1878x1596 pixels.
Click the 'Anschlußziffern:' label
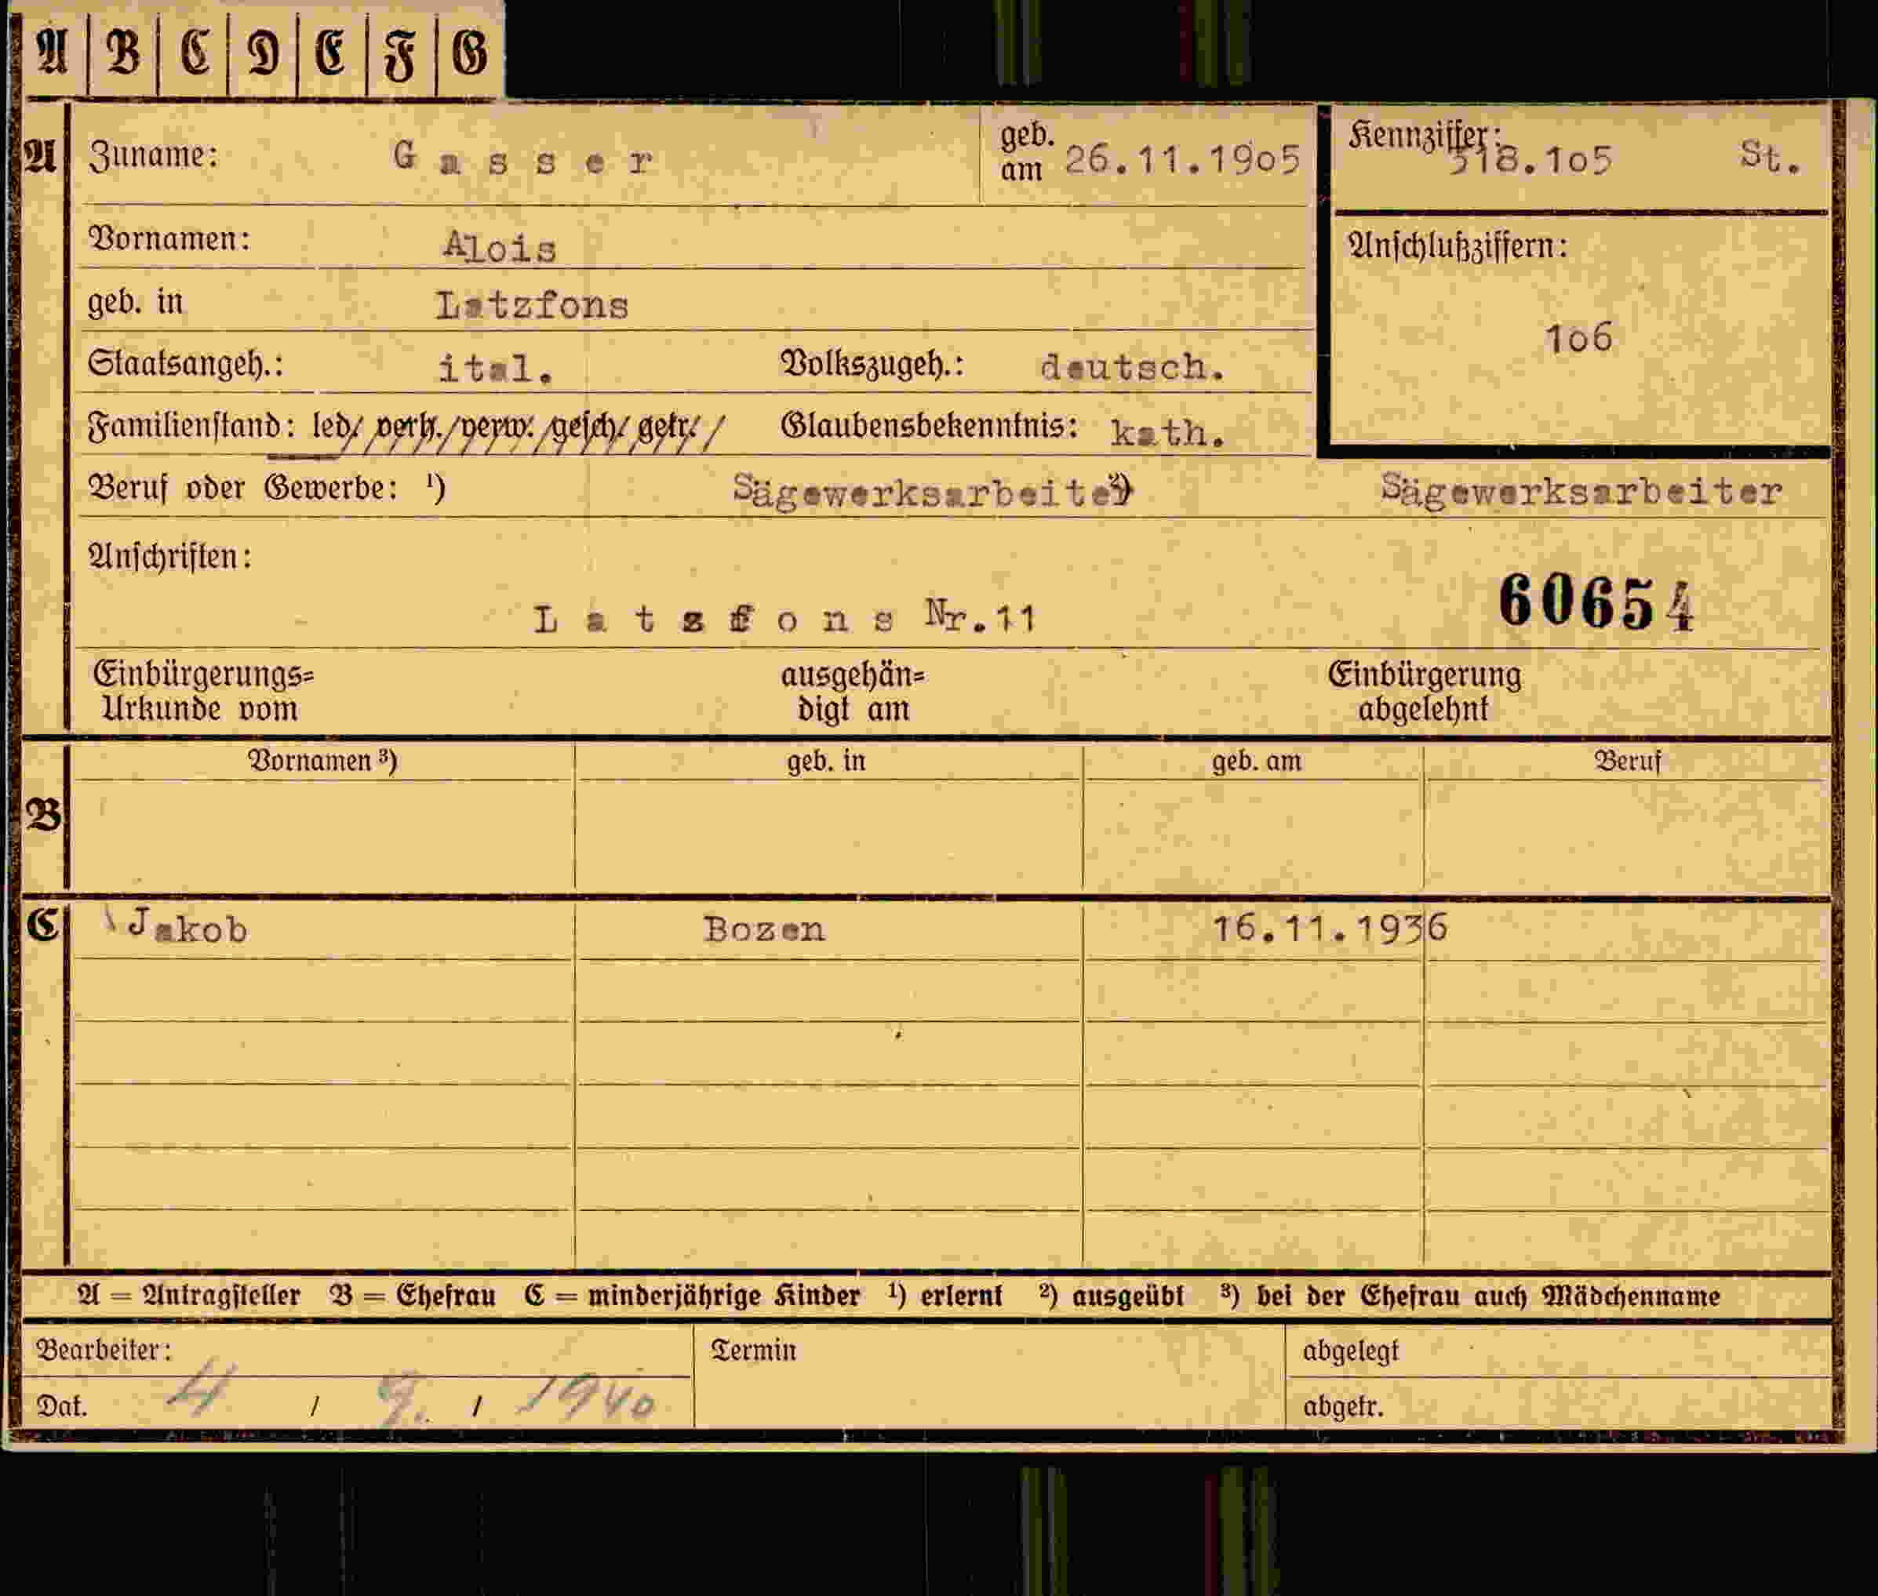pyautogui.click(x=1458, y=246)
